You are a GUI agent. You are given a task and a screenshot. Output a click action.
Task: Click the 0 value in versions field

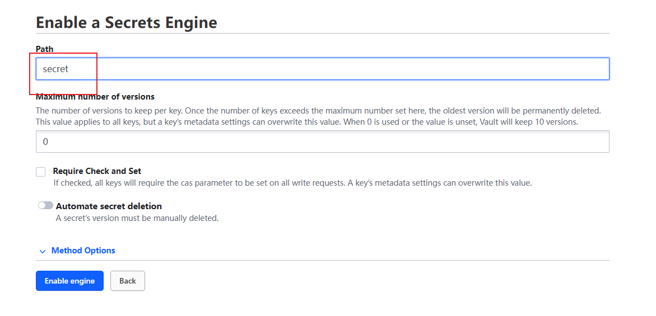click(x=45, y=142)
